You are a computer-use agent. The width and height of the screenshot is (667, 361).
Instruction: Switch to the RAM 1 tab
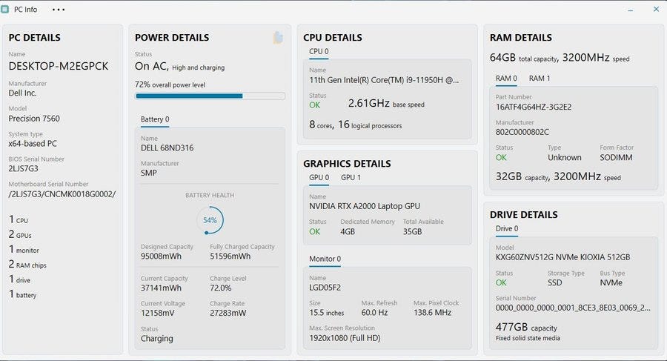point(540,79)
